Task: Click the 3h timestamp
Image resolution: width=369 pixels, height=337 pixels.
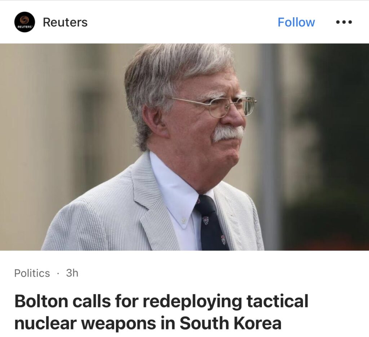Action: pyautogui.click(x=72, y=273)
